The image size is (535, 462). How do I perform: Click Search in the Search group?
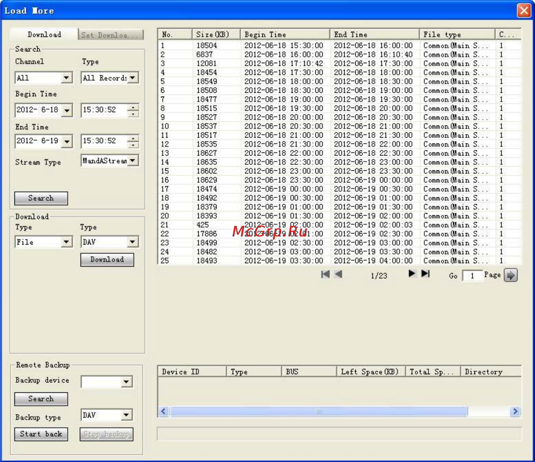point(41,198)
